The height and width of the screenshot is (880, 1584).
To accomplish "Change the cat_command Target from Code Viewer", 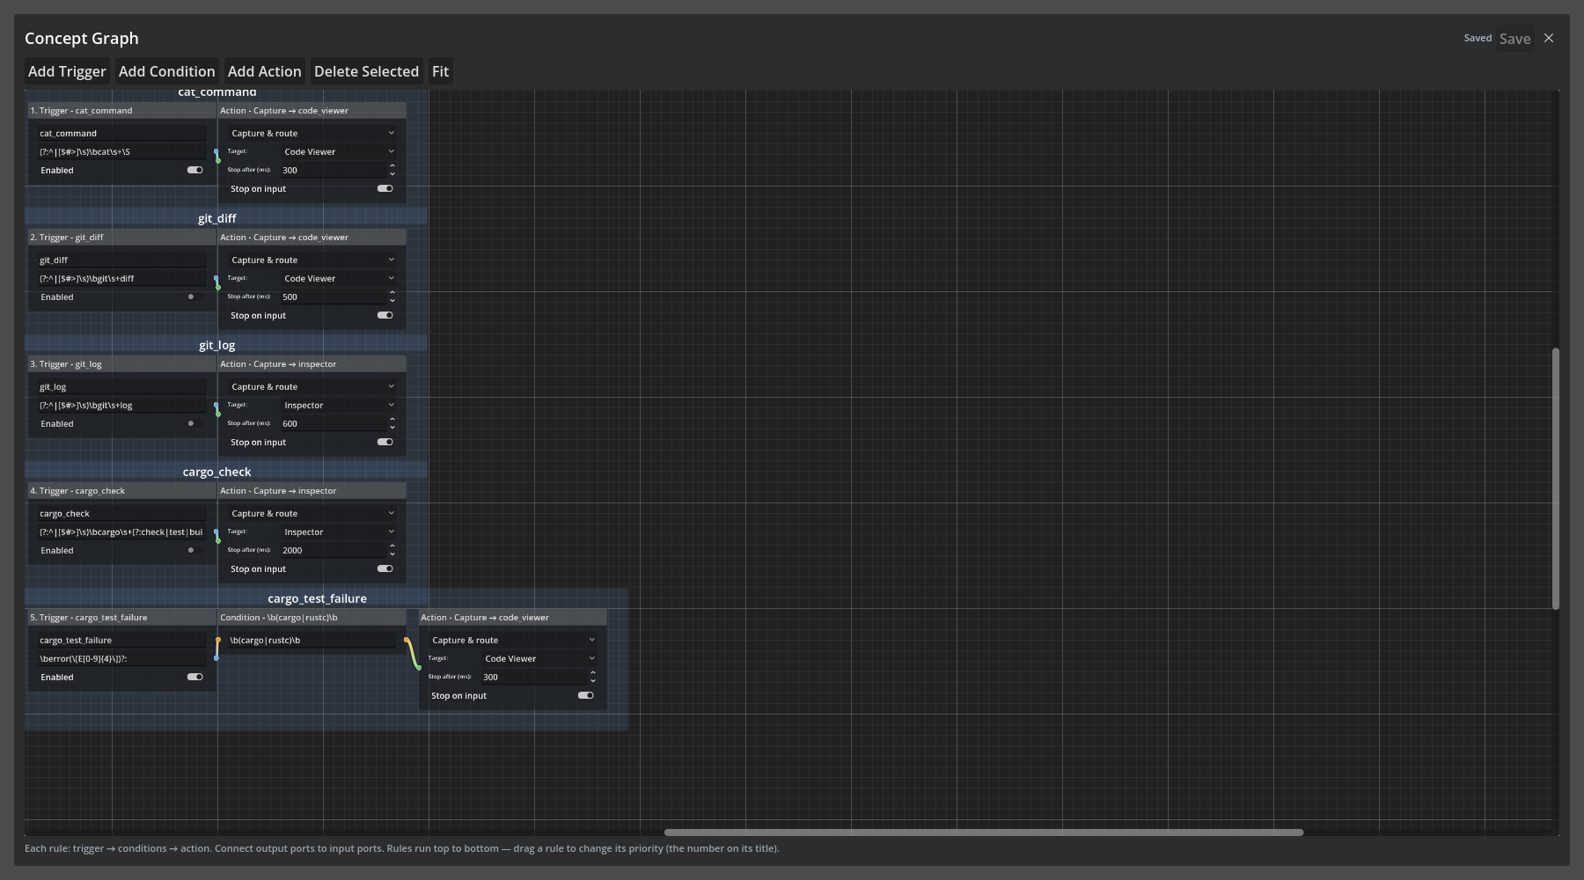I will click(x=339, y=152).
